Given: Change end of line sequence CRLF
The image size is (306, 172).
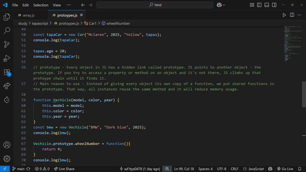Looking at the screenshot, I should (235, 169).
